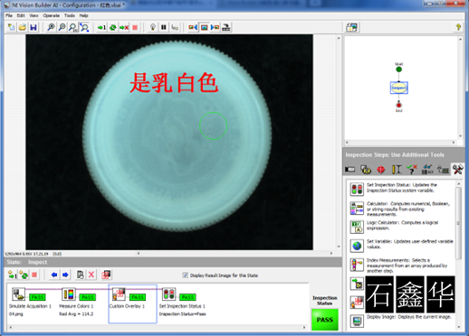Image resolution: width=469 pixels, height=336 pixels.
Task: Delete the selected step with the red X
Action: click(91, 275)
